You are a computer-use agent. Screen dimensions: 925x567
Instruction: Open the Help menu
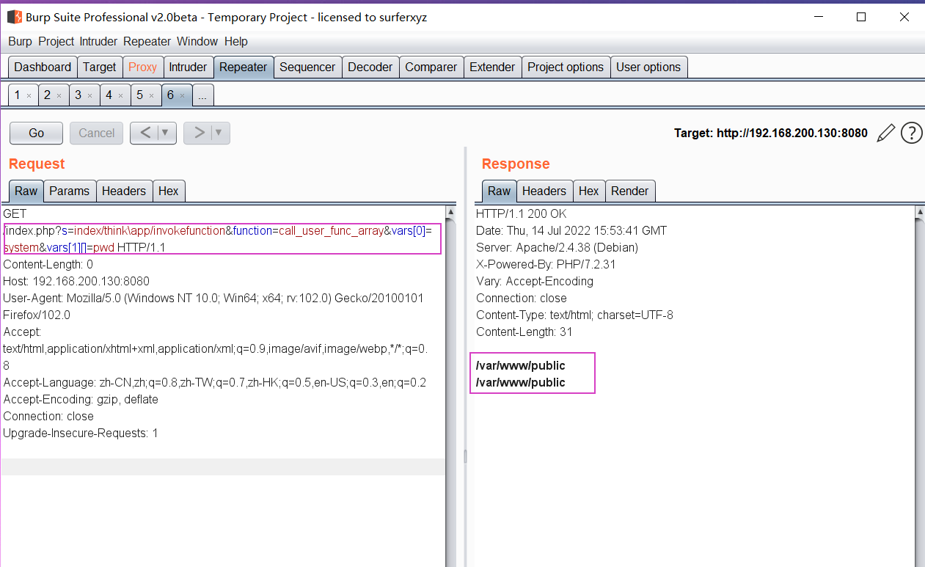click(x=236, y=42)
